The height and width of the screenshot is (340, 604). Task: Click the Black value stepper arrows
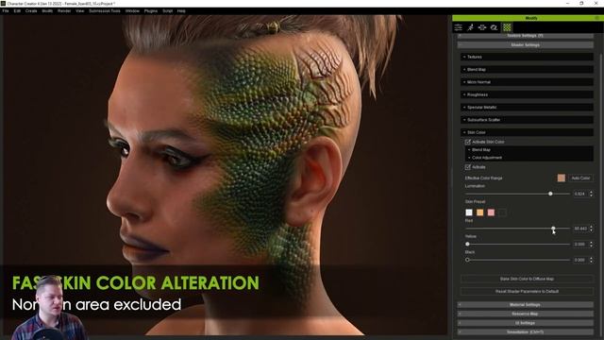(x=592, y=260)
